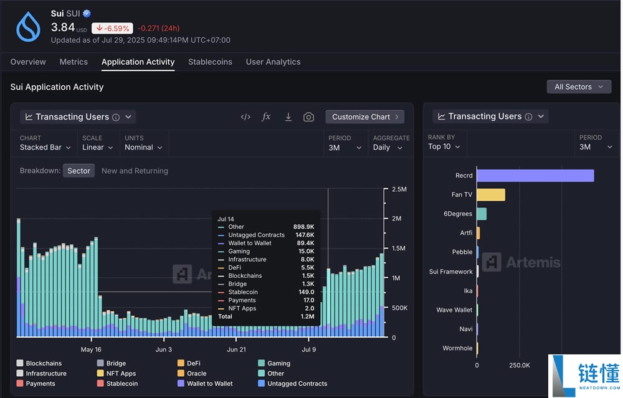Viewport: 623px width, 398px height.
Task: Expand the Chart type Stacked Bar dropdown
Action: click(x=45, y=148)
